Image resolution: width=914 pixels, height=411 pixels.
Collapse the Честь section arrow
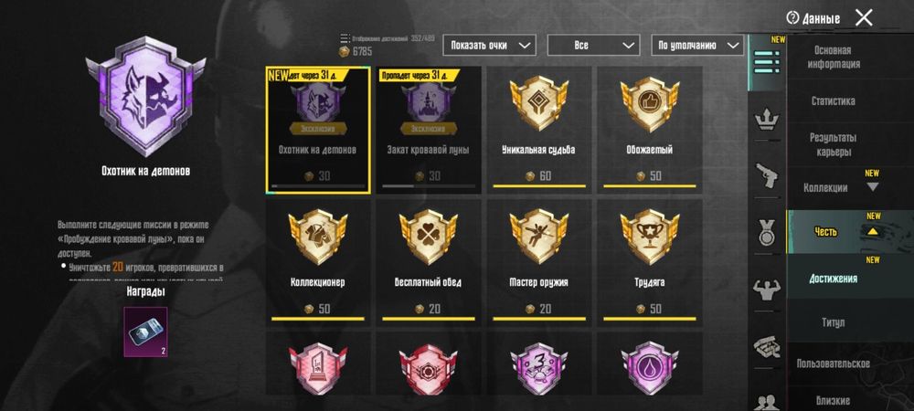pos(873,231)
